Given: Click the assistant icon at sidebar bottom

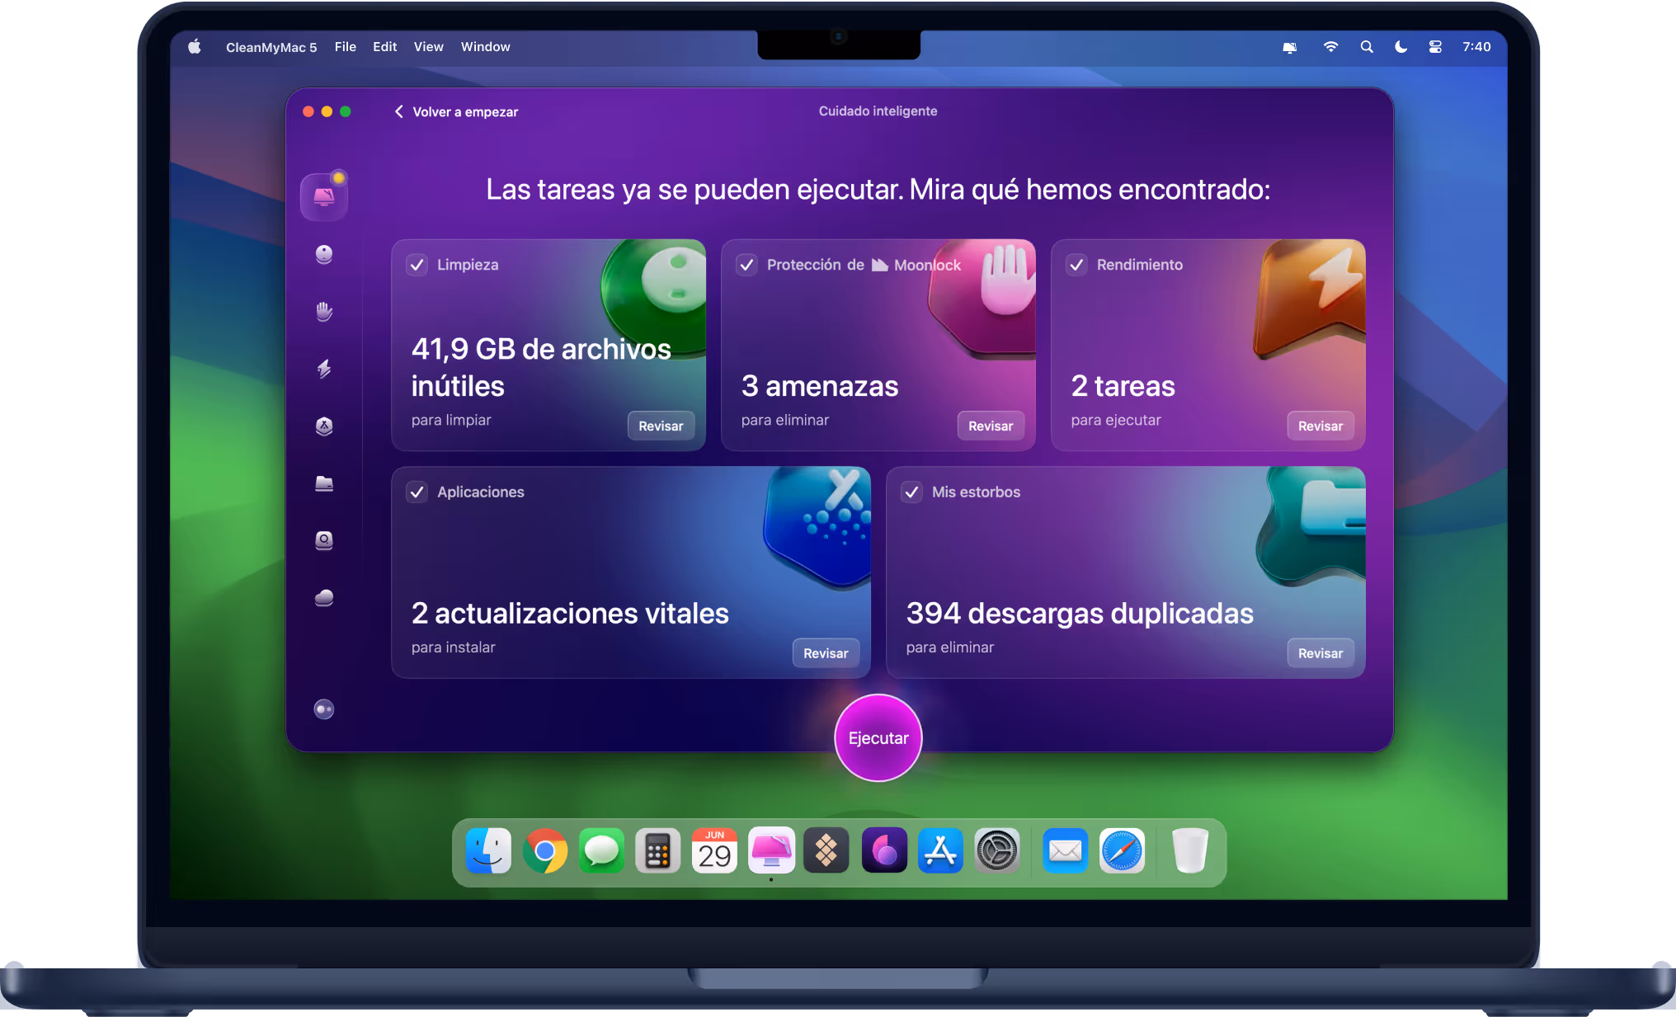Looking at the screenshot, I should pos(323,709).
